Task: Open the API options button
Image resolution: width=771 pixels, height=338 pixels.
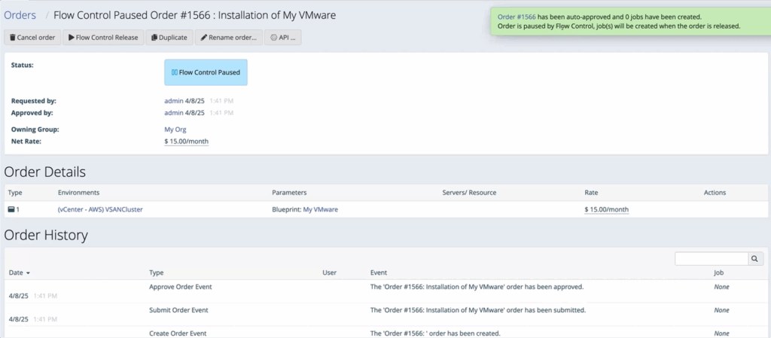Action: click(283, 38)
